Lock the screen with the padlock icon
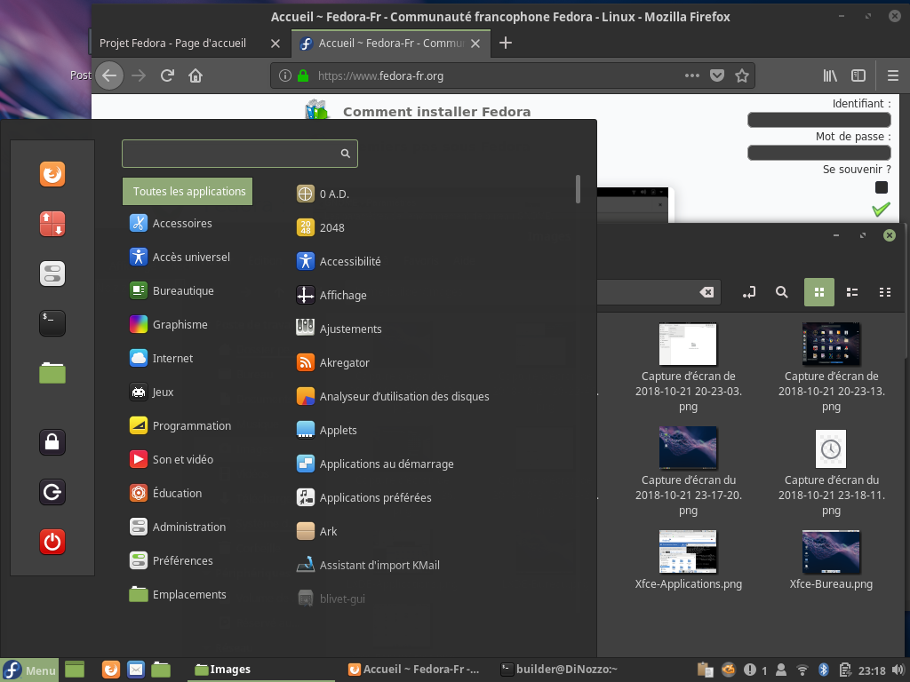 [x=52, y=442]
